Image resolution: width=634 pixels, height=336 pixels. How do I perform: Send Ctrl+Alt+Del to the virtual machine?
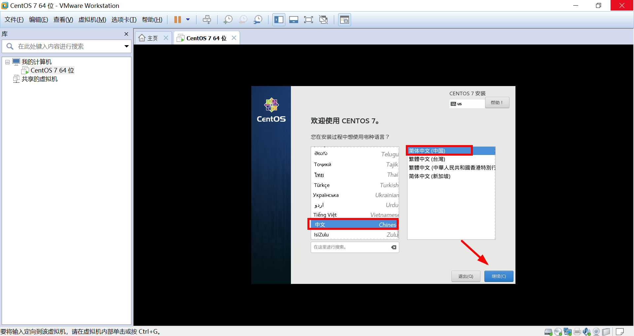point(207,20)
